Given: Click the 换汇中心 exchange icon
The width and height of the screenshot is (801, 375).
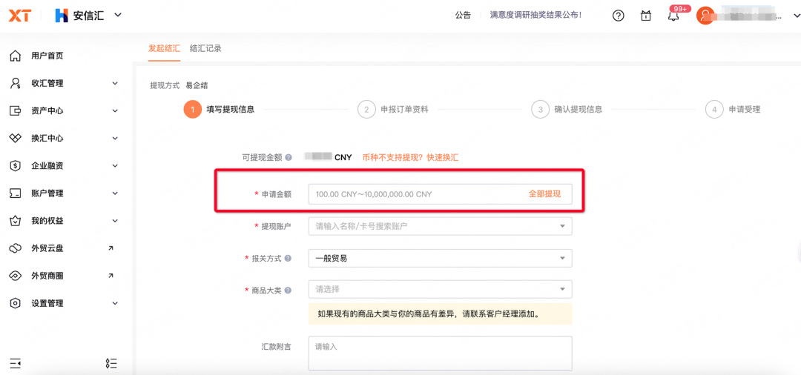Looking at the screenshot, I should [16, 139].
